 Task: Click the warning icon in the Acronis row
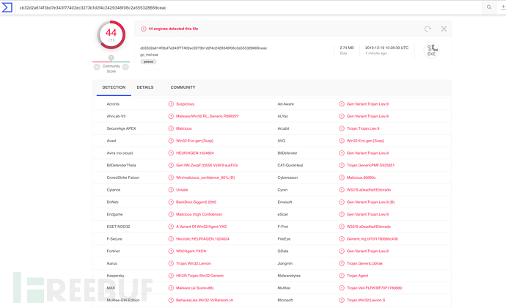click(x=171, y=104)
